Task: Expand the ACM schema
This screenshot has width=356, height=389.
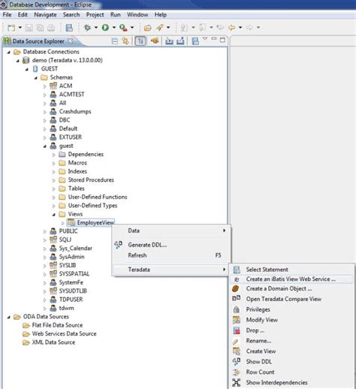Action: [x=45, y=86]
